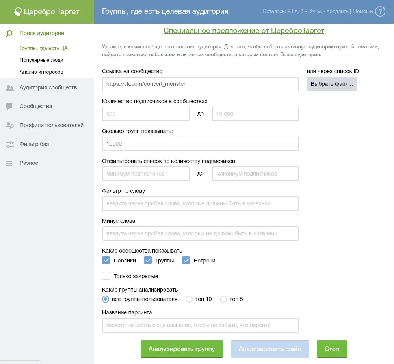Uncheck the Паблики checkbox
This screenshot has width=394, height=364.
click(106, 260)
